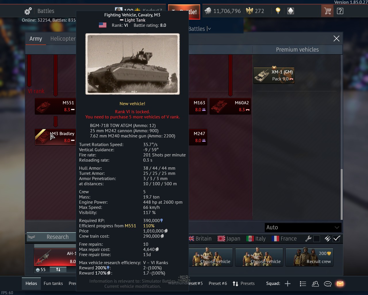Collapse the Research panel chevron
Viewport: 368px width, 295px height.
(x=32, y=237)
